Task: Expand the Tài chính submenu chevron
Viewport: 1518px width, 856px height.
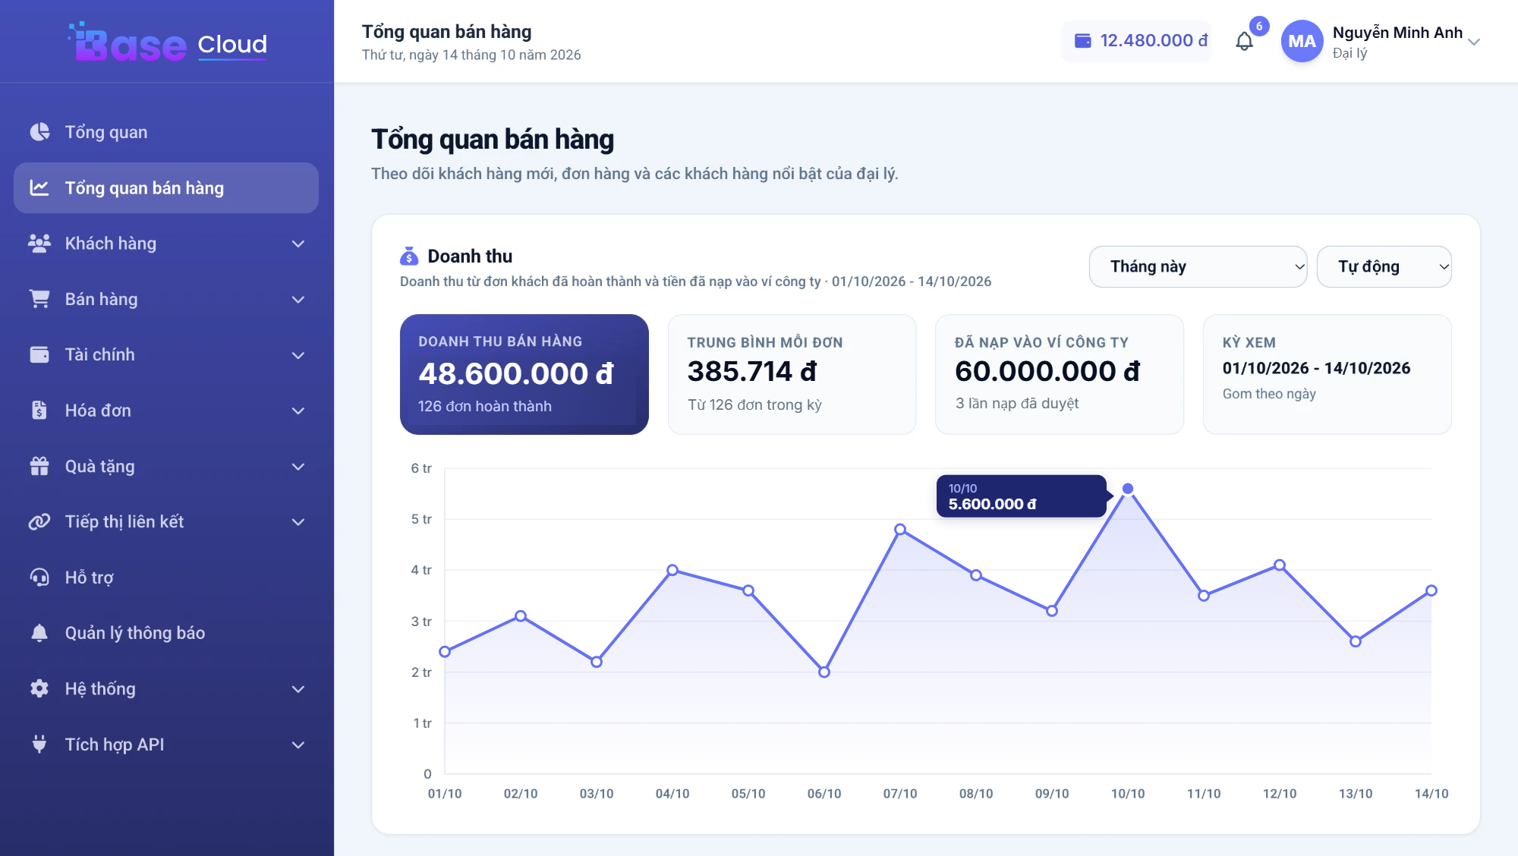Action: click(x=298, y=355)
